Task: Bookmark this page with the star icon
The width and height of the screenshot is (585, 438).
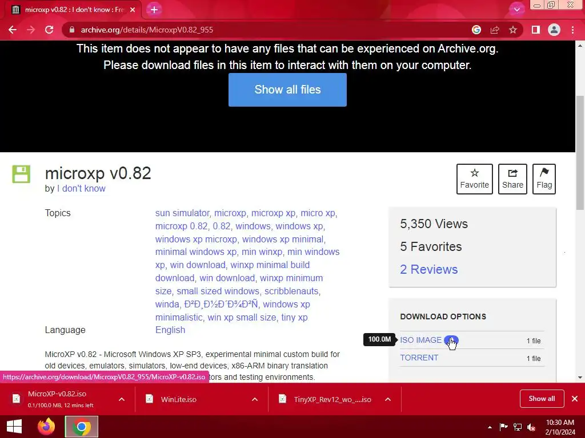Action: point(513,30)
